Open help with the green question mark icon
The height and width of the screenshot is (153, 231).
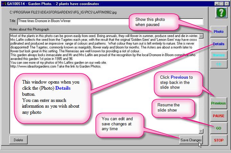(221, 13)
